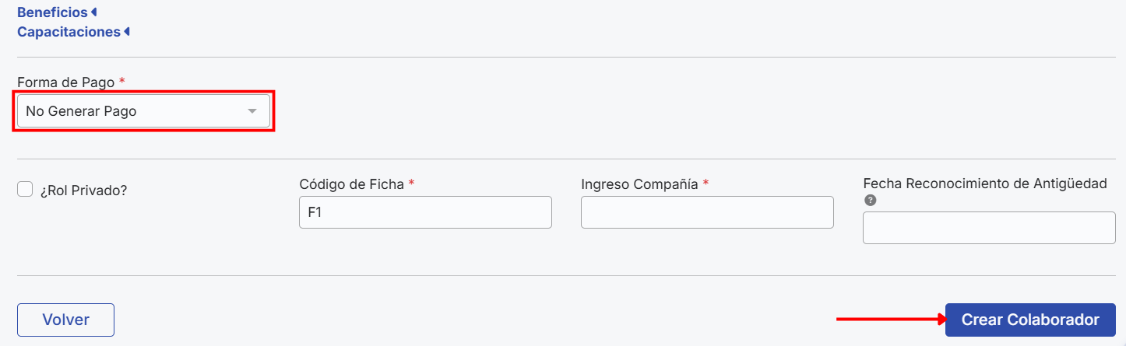1126x346 pixels.
Task: Focus the Código de Ficha field
Action: click(425, 212)
